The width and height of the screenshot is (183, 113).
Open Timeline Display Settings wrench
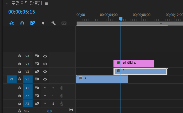(x=54, y=23)
